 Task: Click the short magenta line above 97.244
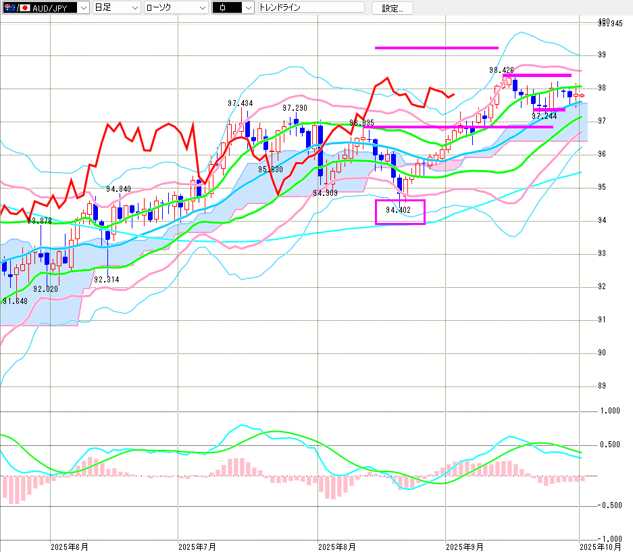(x=549, y=109)
